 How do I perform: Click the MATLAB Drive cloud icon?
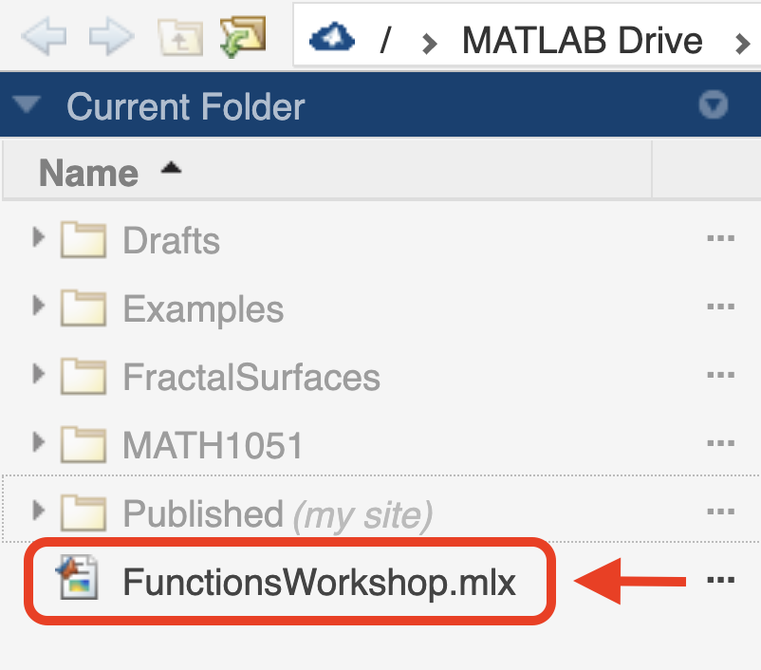click(332, 38)
